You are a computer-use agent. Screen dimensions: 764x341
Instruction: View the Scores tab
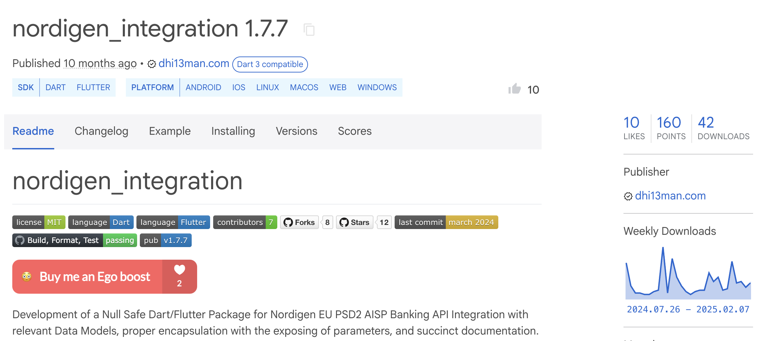tap(355, 131)
